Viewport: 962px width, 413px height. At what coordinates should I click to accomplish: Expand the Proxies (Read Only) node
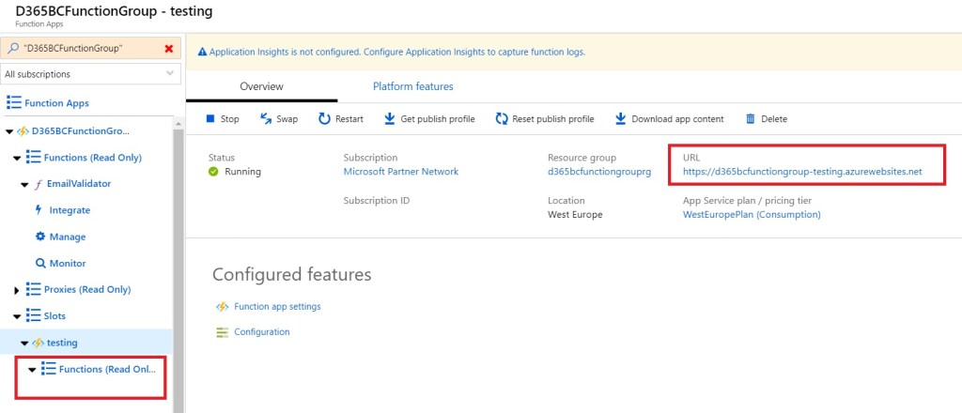point(17,290)
